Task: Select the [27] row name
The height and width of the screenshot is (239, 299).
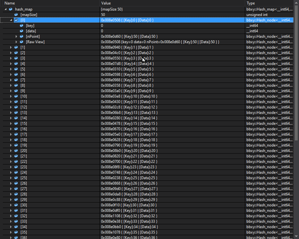Action: pos(24,189)
